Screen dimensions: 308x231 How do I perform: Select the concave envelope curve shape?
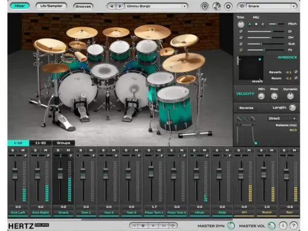click(246, 119)
